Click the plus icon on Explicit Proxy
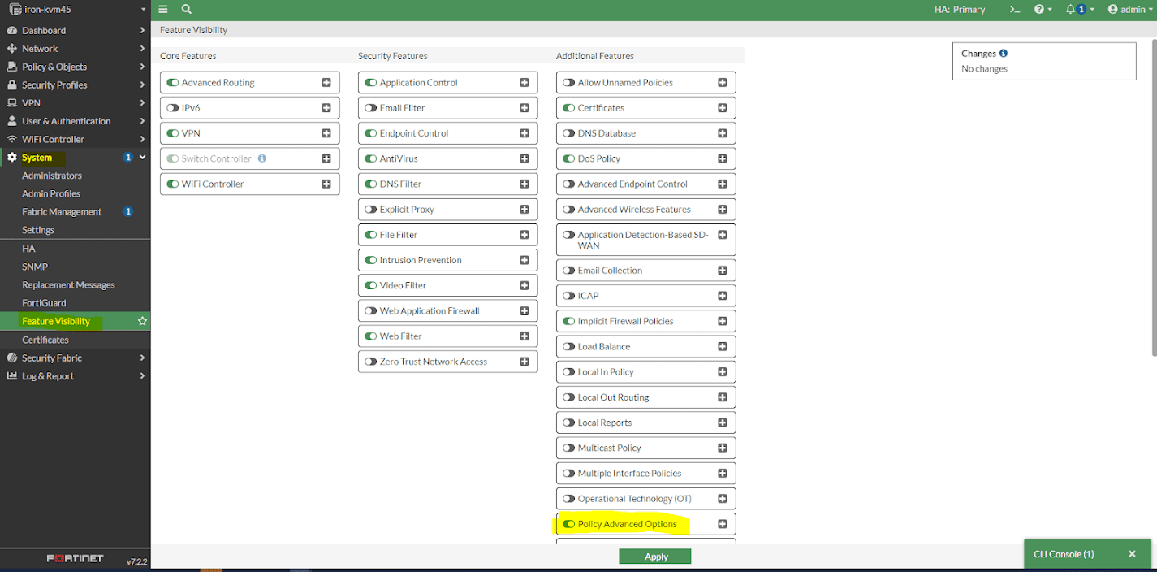 (x=525, y=209)
